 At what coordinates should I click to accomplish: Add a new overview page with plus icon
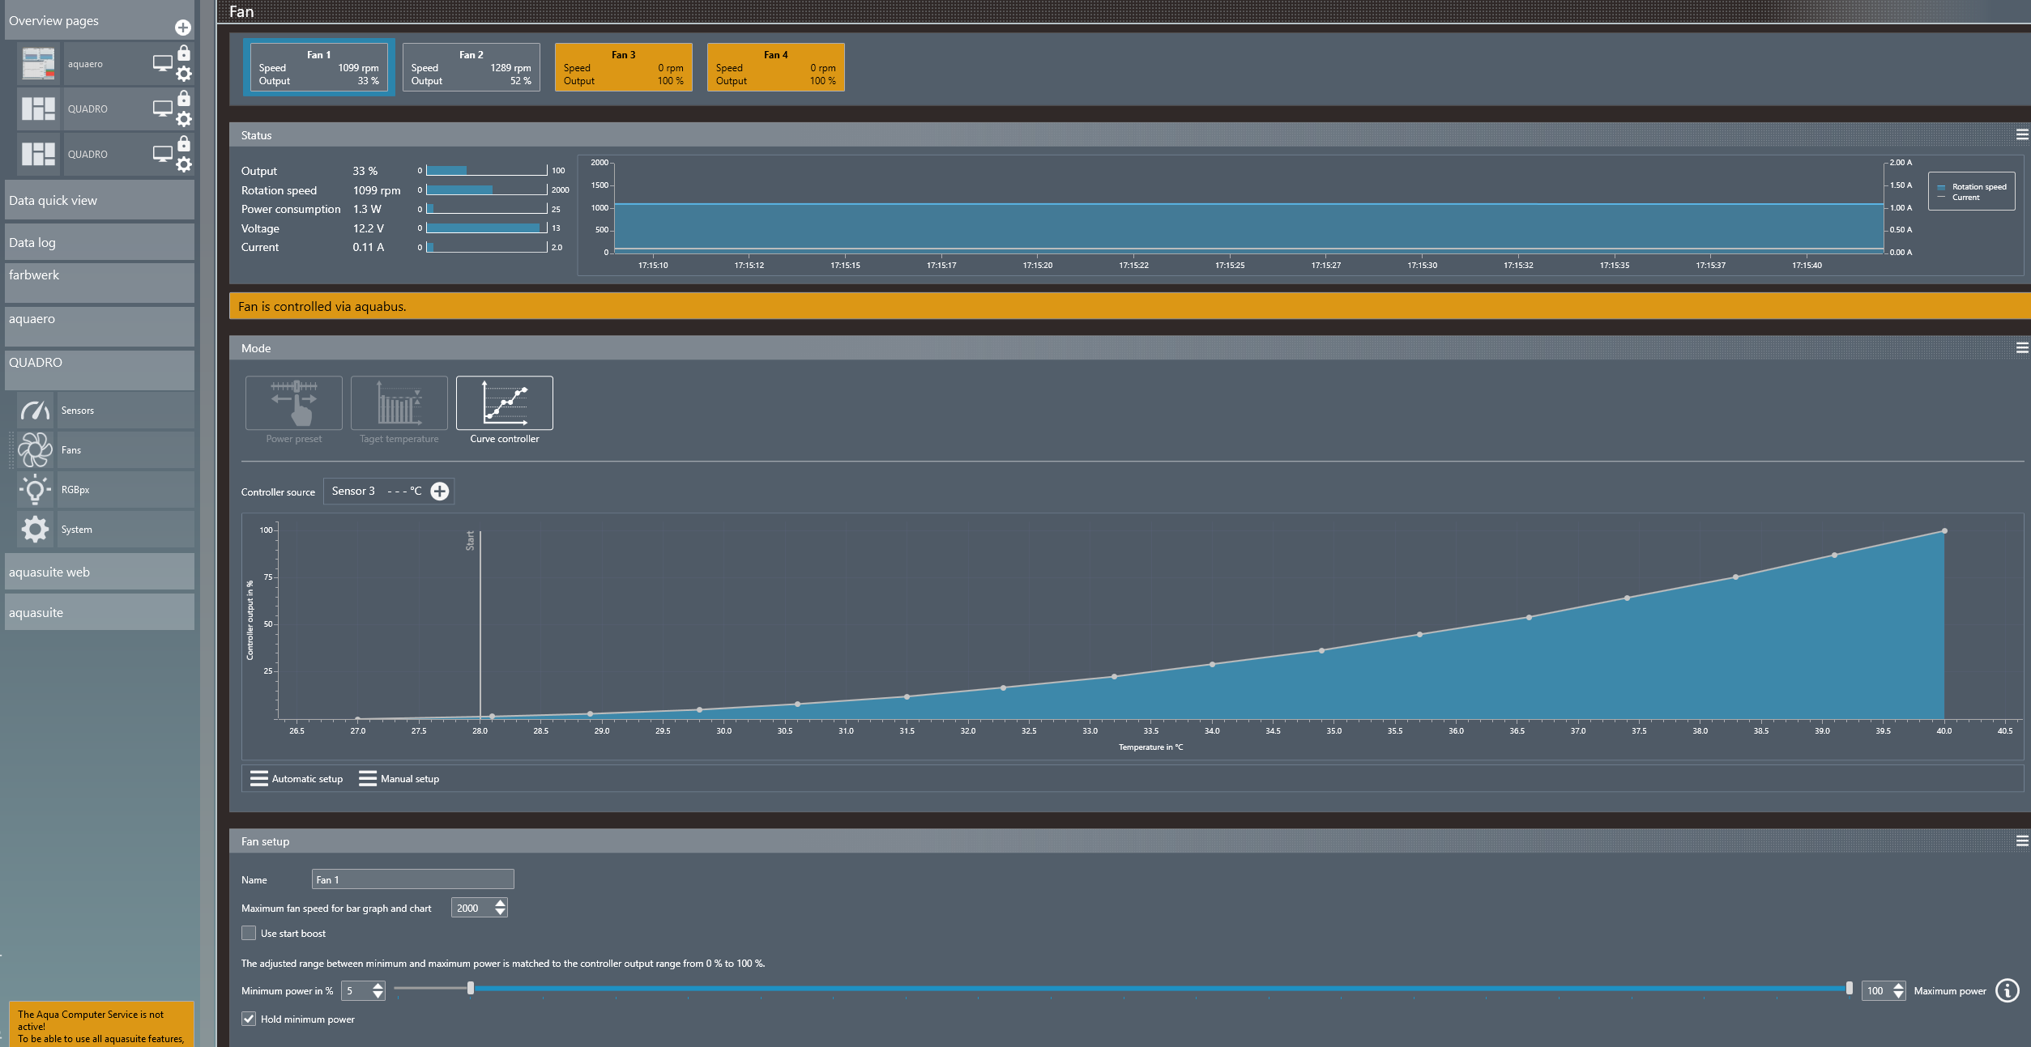pos(183,28)
